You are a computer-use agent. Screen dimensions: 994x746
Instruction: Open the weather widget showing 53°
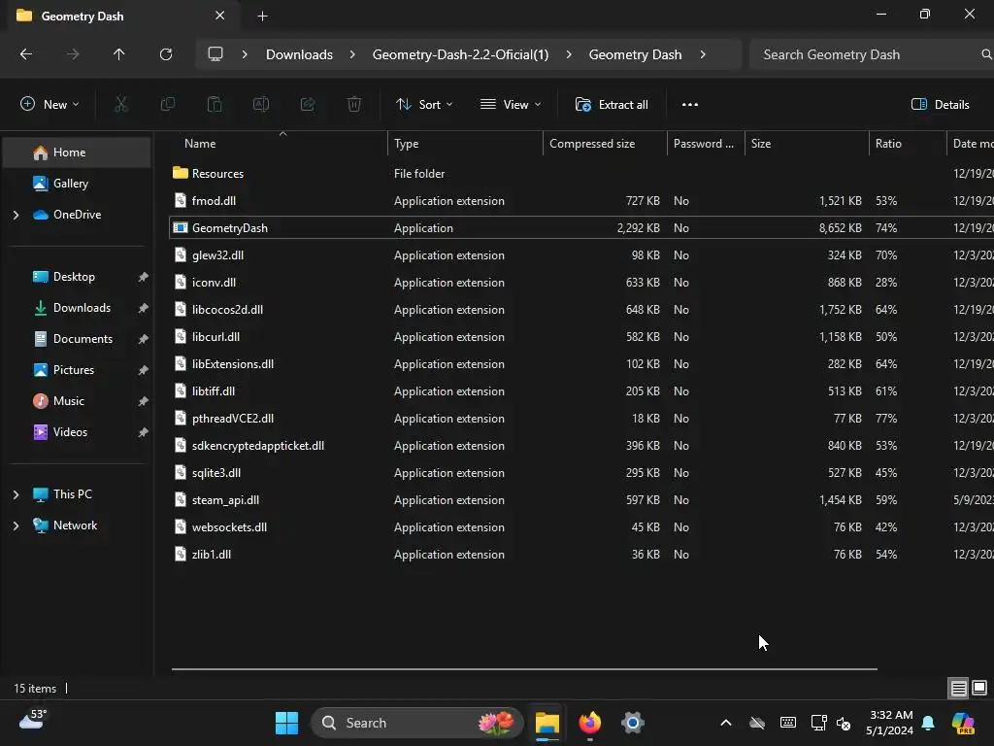[x=33, y=720]
